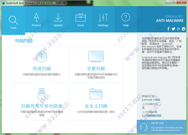188x135 pixels.
Task: Open the Update download icon
Action: (58, 17)
